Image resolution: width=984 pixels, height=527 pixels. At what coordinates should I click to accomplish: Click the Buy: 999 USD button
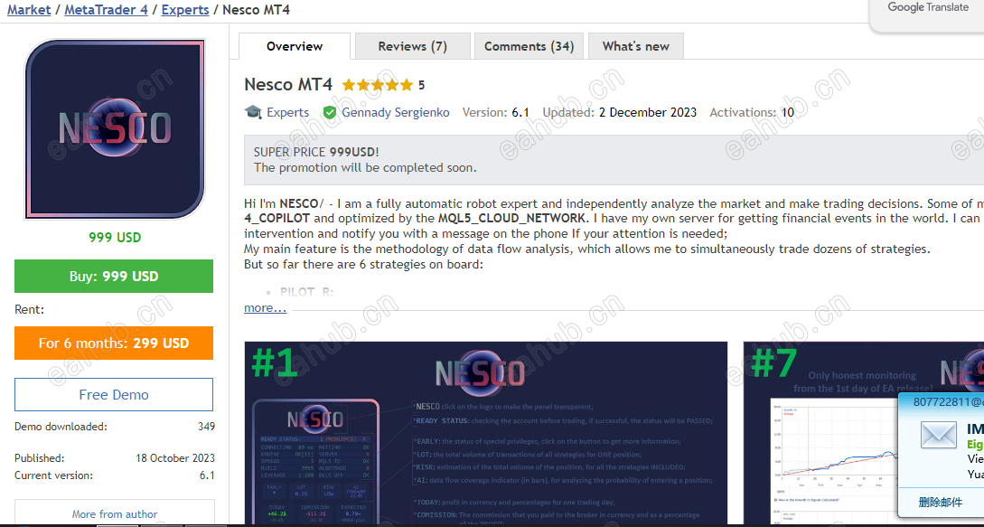tap(114, 277)
